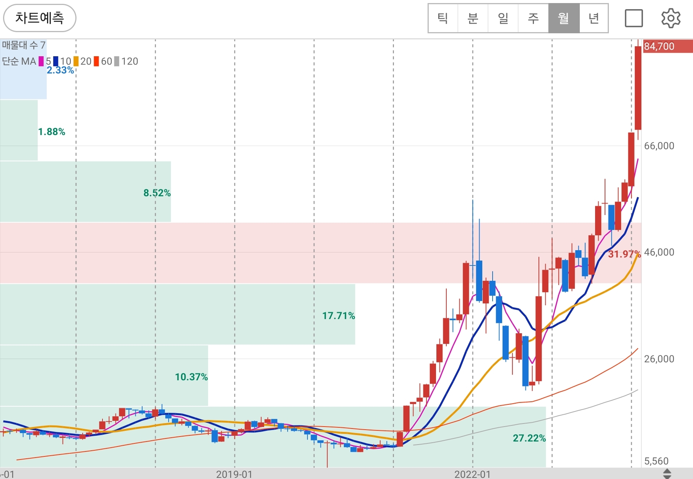Select the 2.33% volume profile bar
693x479 pixels.
[x=23, y=69]
